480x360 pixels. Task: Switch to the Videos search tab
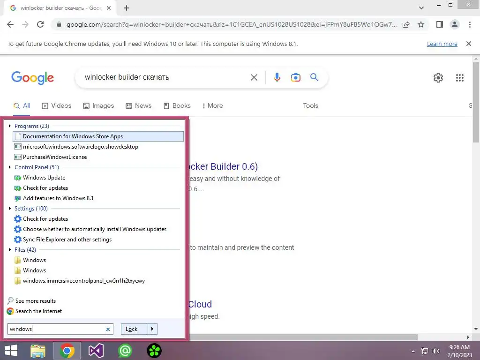pyautogui.click(x=57, y=105)
